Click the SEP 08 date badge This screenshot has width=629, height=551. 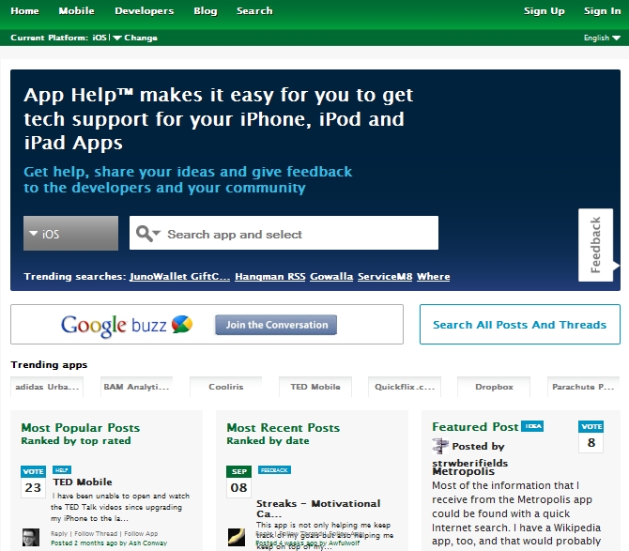238,482
